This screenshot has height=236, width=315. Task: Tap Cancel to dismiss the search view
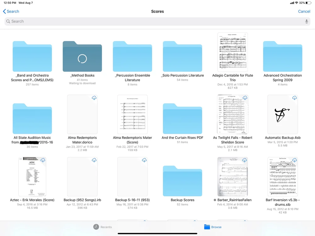pyautogui.click(x=304, y=11)
